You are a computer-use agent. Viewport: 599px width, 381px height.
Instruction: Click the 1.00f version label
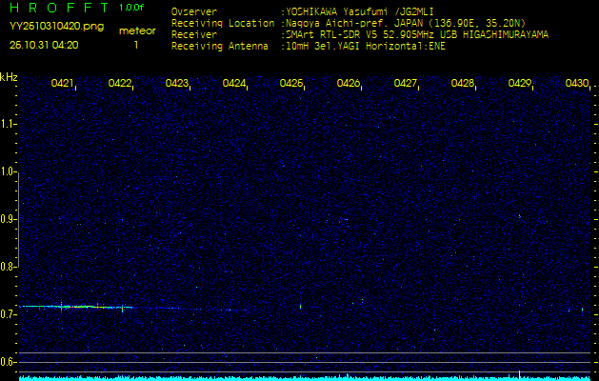132,8
